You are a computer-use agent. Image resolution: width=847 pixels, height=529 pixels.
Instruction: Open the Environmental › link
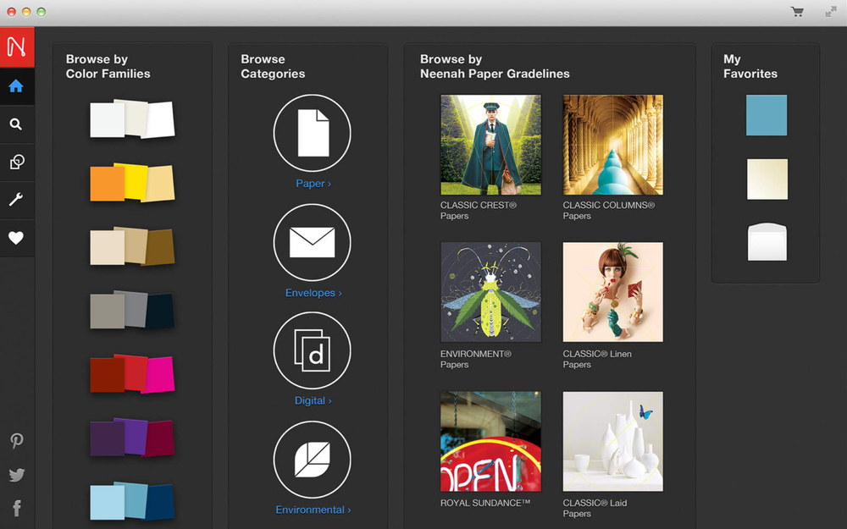(313, 510)
